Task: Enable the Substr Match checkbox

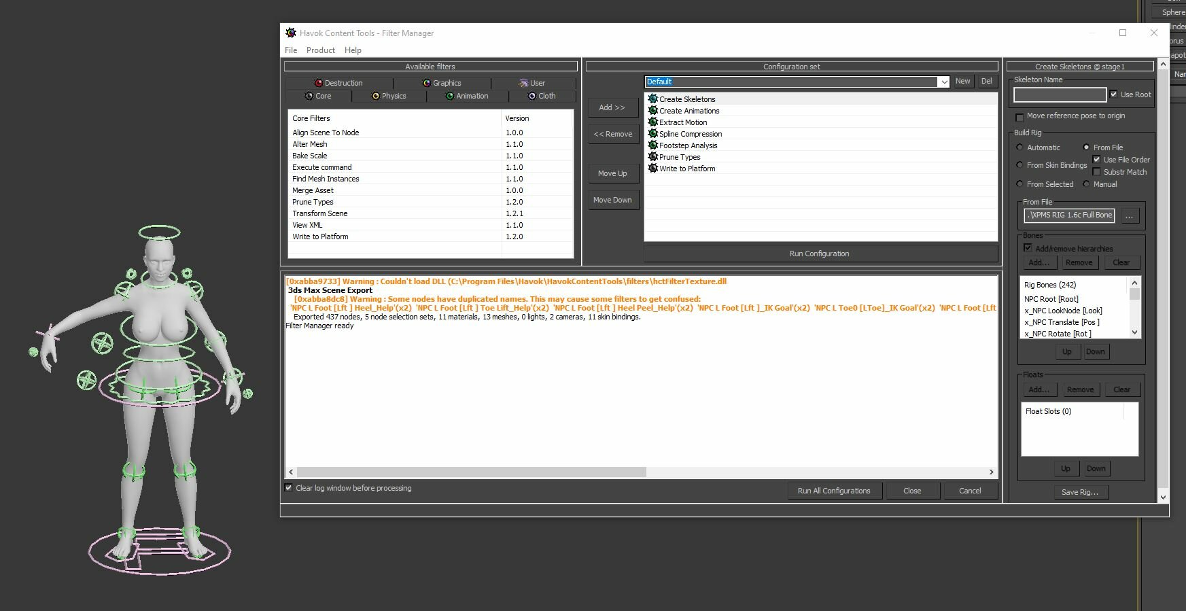Action: [1096, 172]
